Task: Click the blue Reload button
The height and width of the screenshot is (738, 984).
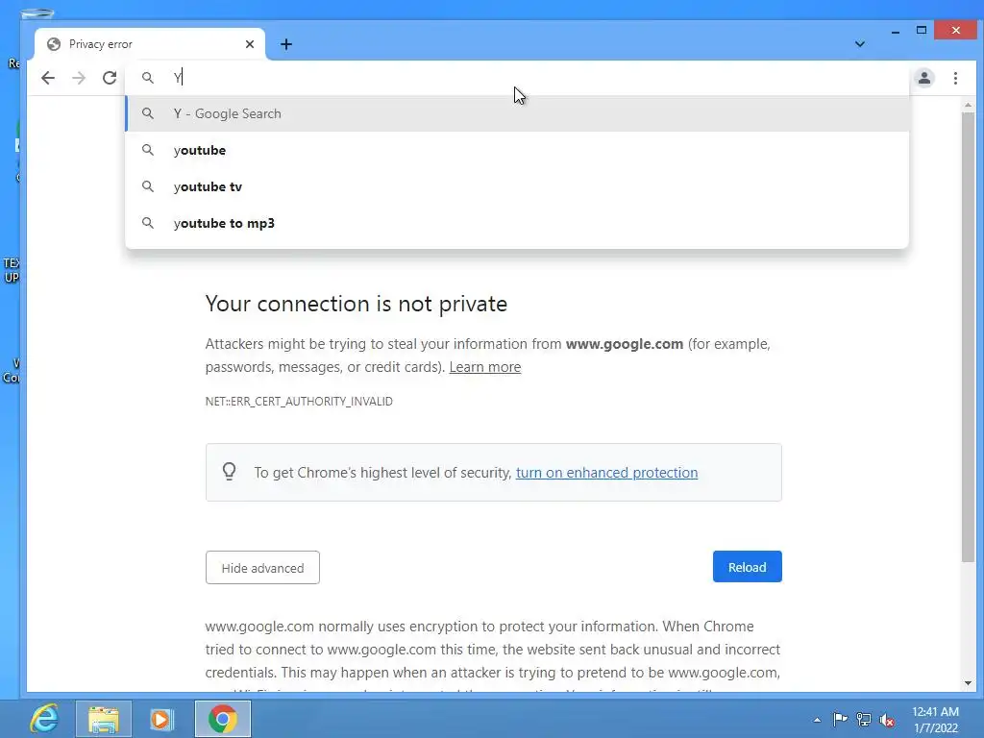Action: click(x=747, y=567)
